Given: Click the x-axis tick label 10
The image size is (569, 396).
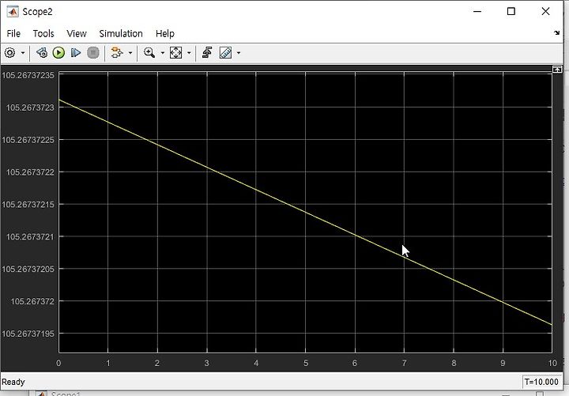Looking at the screenshot, I should (x=552, y=363).
